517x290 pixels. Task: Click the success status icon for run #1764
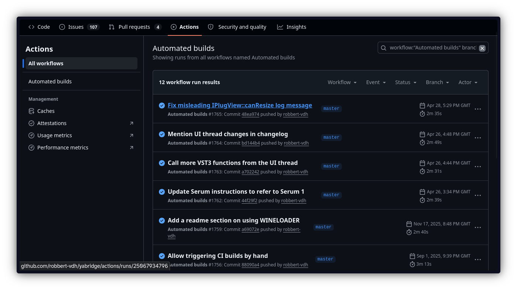coord(162,134)
